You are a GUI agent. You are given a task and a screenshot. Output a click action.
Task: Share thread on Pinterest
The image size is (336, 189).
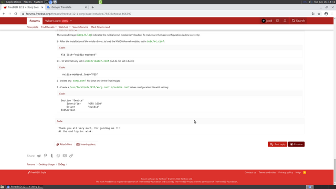(46, 155)
